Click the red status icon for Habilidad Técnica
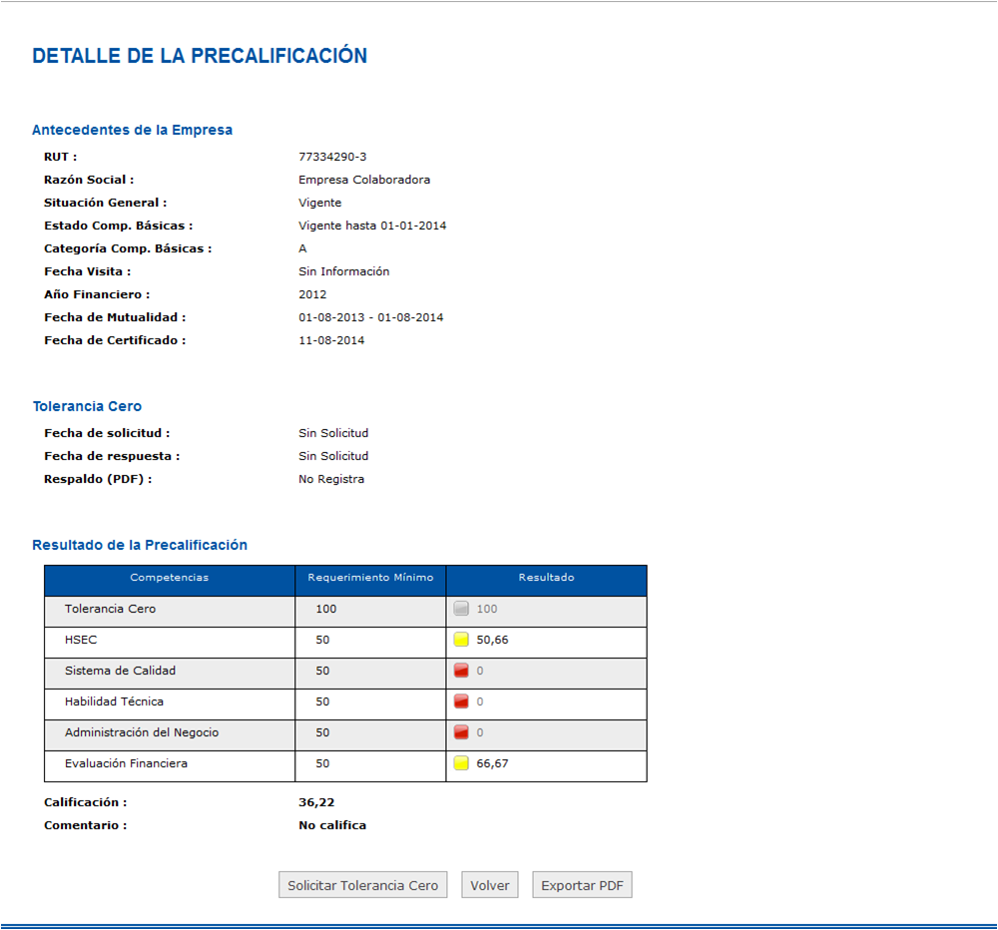Image resolution: width=998 pixels, height=930 pixels. 461,701
